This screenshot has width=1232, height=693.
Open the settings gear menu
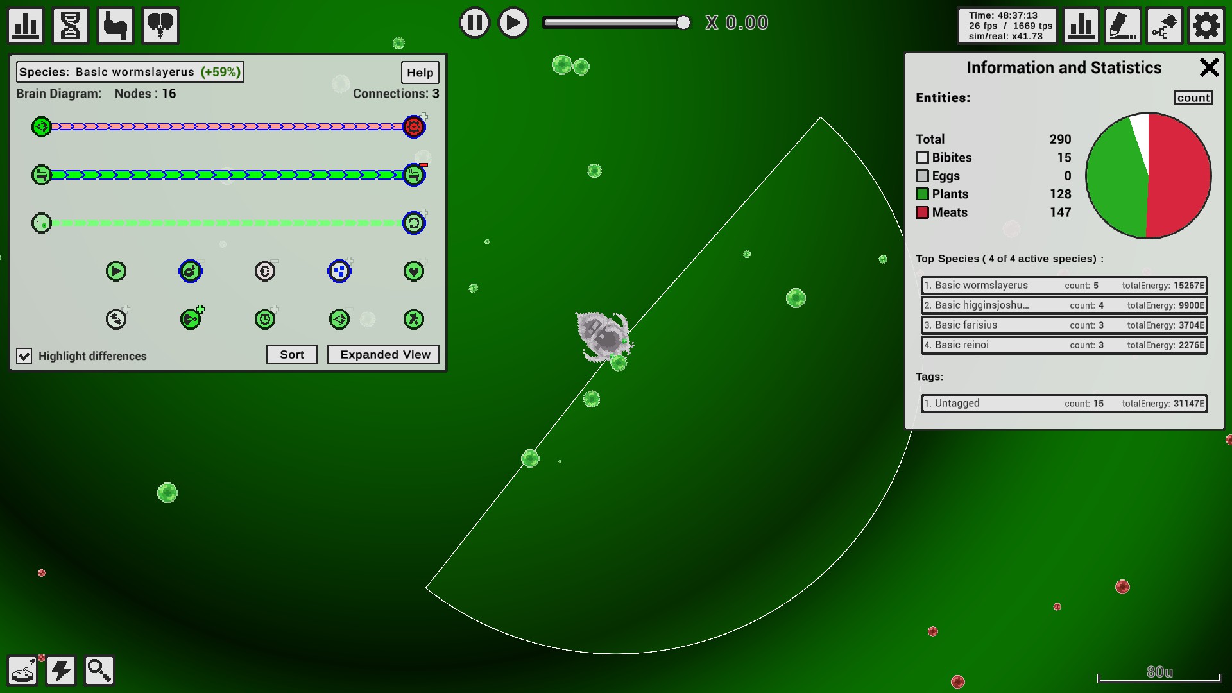coord(1206,26)
